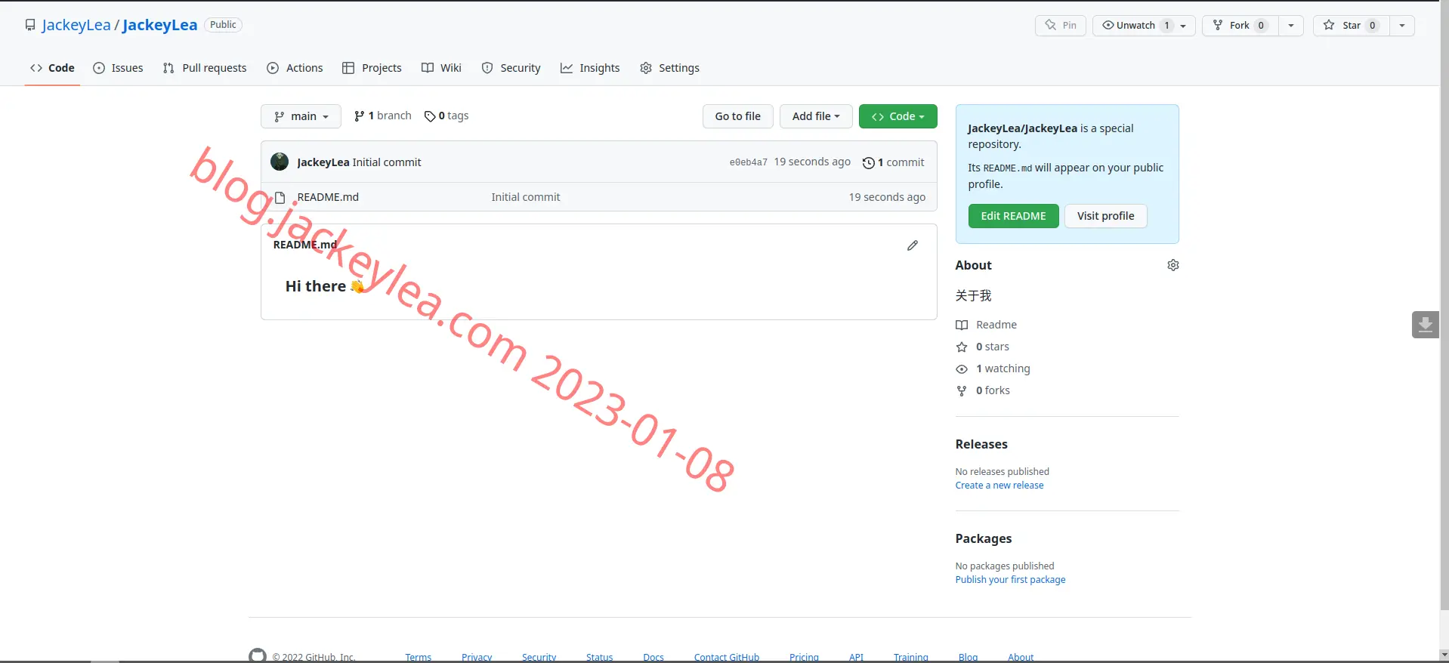The height and width of the screenshot is (663, 1449).
Task: Switch to the Wiki tab
Action: (441, 68)
